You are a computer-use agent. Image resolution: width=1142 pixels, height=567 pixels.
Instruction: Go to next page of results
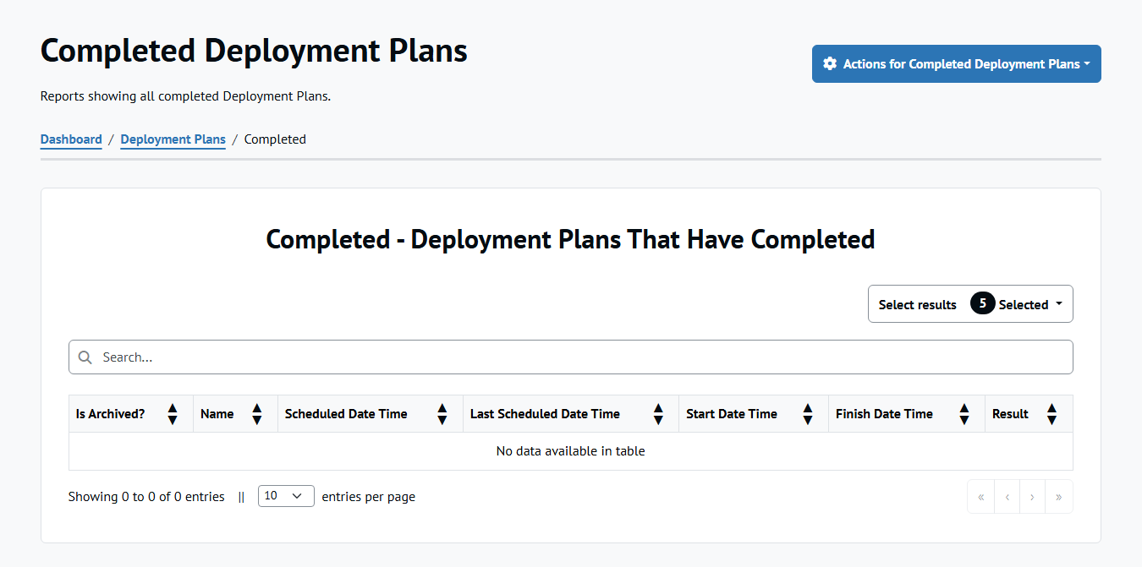pyautogui.click(x=1033, y=497)
